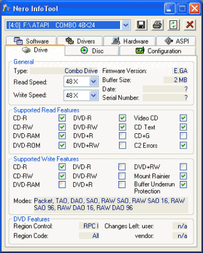This screenshot has height=253, width=203.
Task: Switch to the Disc tab
Action: (92, 51)
